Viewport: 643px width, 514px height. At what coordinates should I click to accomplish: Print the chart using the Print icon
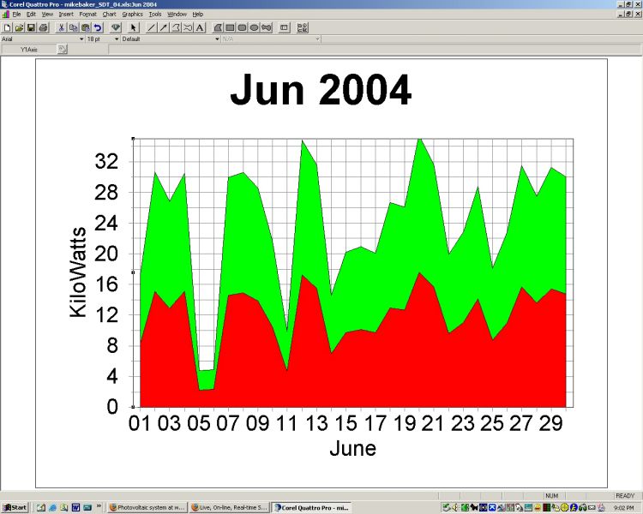click(x=43, y=27)
